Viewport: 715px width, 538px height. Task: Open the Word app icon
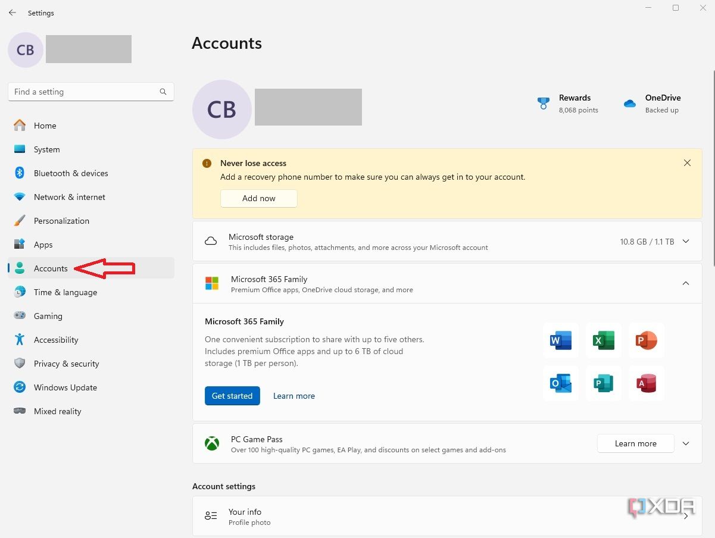tap(560, 340)
